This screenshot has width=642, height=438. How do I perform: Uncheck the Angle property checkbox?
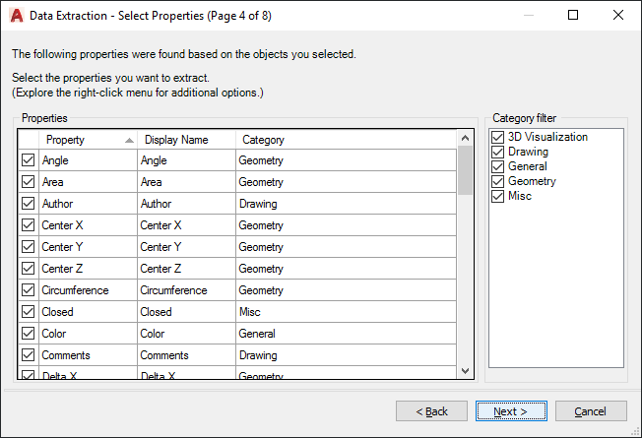pos(28,160)
